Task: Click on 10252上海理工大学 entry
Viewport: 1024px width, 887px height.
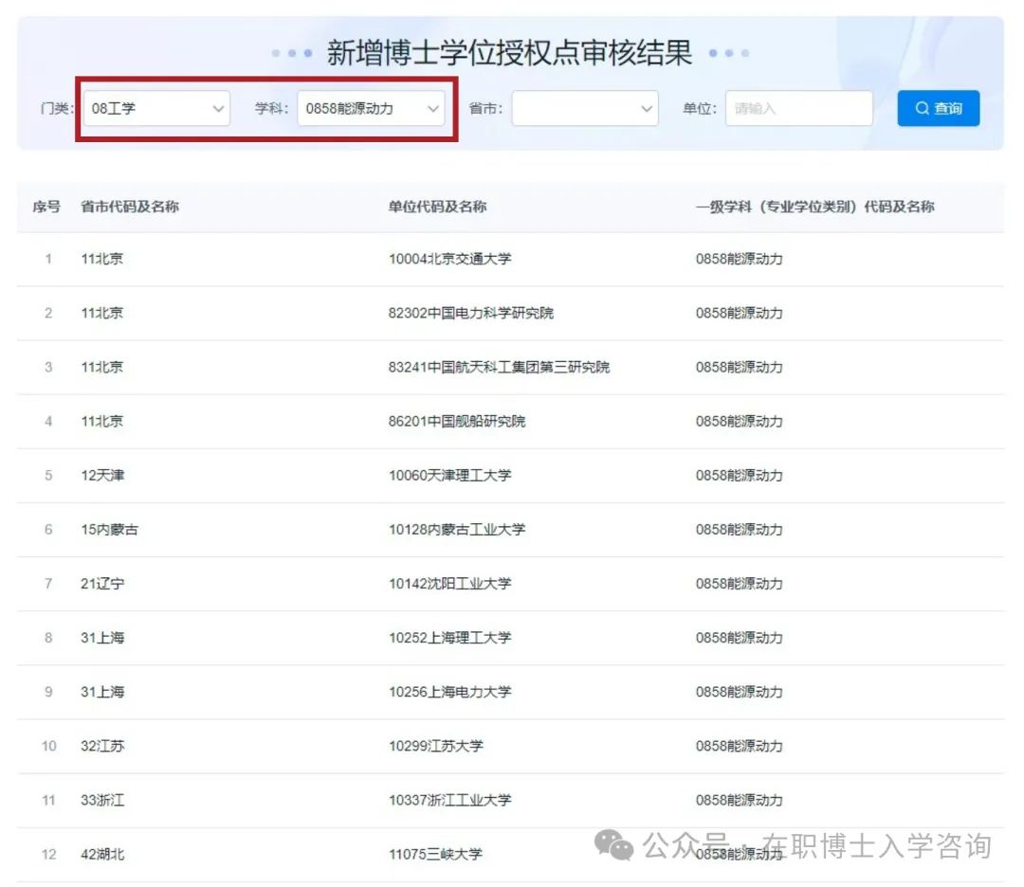Action: tap(449, 638)
